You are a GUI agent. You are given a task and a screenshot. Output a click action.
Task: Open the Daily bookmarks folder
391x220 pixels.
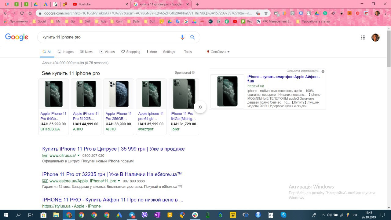click(133, 21)
